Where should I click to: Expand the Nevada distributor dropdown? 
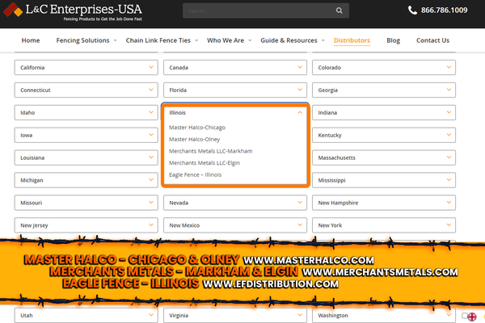click(235, 203)
